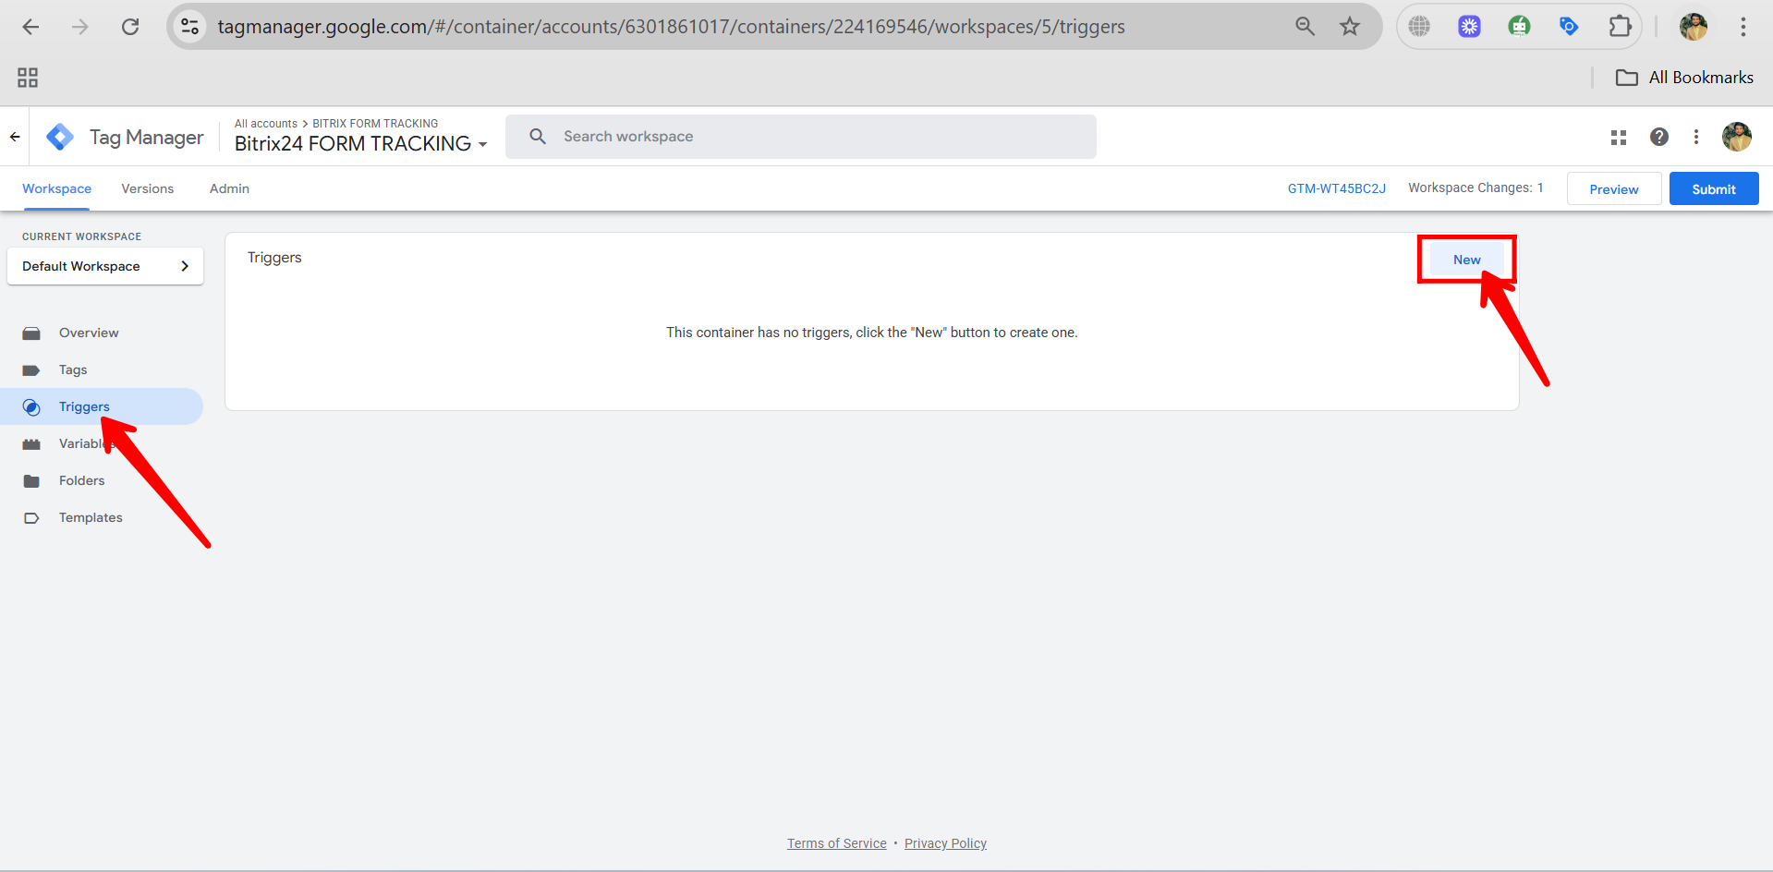Open Tag Manager more options menu

[x=1696, y=137]
